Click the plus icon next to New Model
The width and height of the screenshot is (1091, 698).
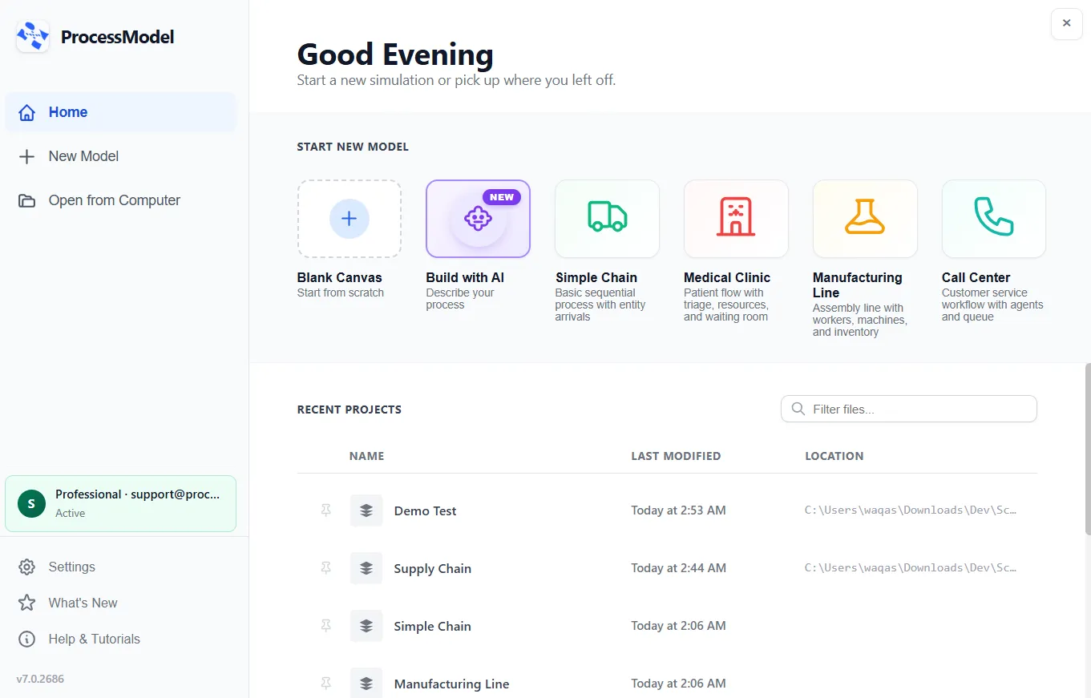pos(27,156)
